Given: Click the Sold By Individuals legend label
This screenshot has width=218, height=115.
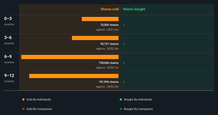Looking at the screenshot, I should click(x=39, y=99).
